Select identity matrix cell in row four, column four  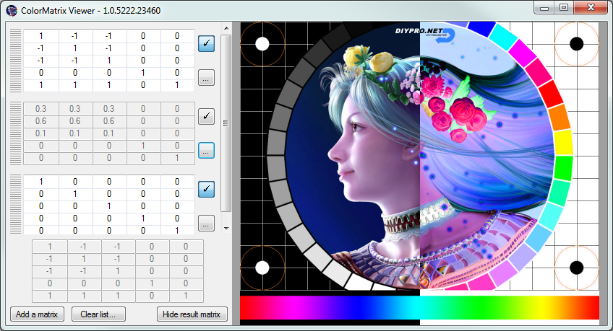[x=143, y=219]
